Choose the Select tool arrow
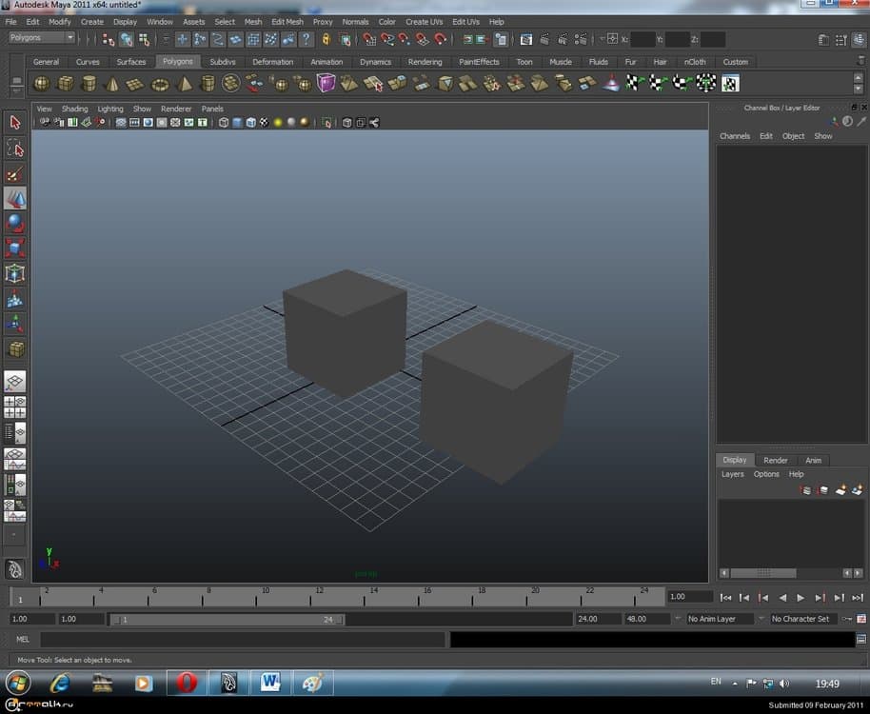 coord(15,123)
